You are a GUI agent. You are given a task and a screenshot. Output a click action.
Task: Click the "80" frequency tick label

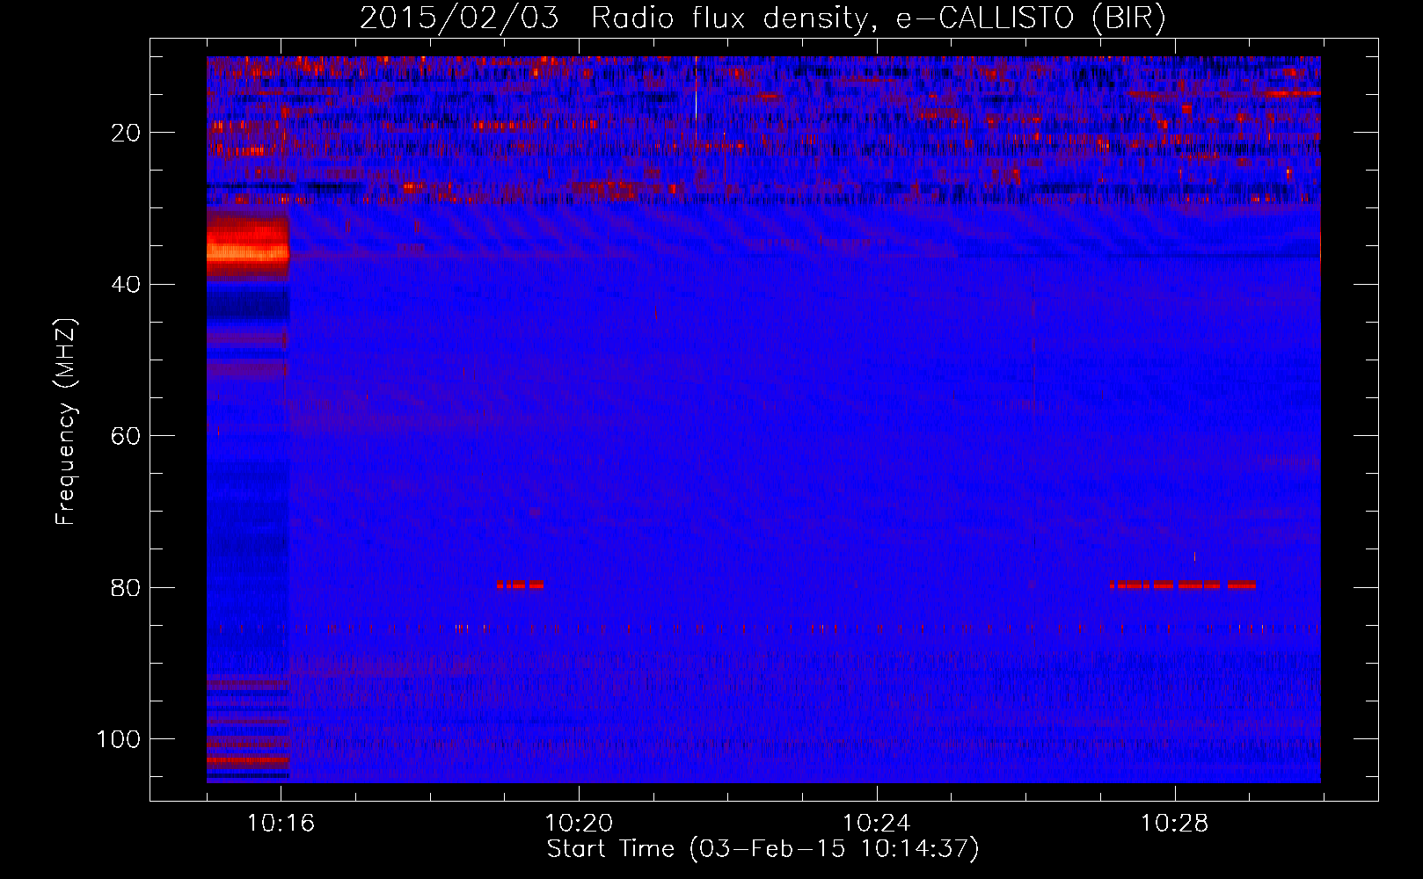click(127, 588)
